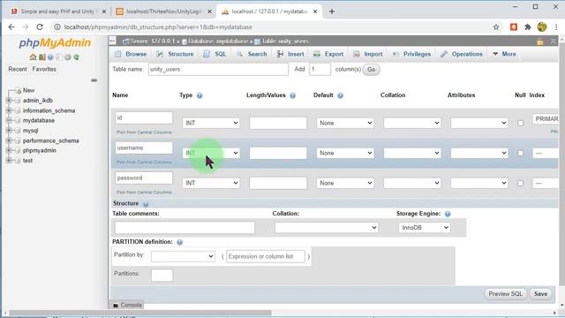Open the Insert tab

coord(290,54)
